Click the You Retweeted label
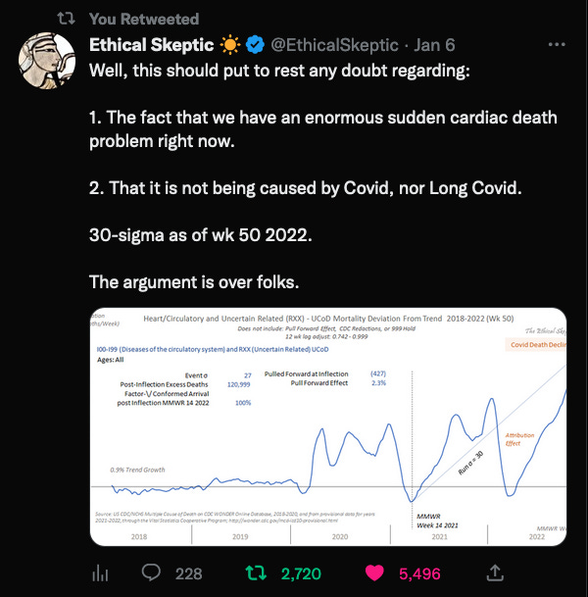This screenshot has width=588, height=597. [x=143, y=19]
